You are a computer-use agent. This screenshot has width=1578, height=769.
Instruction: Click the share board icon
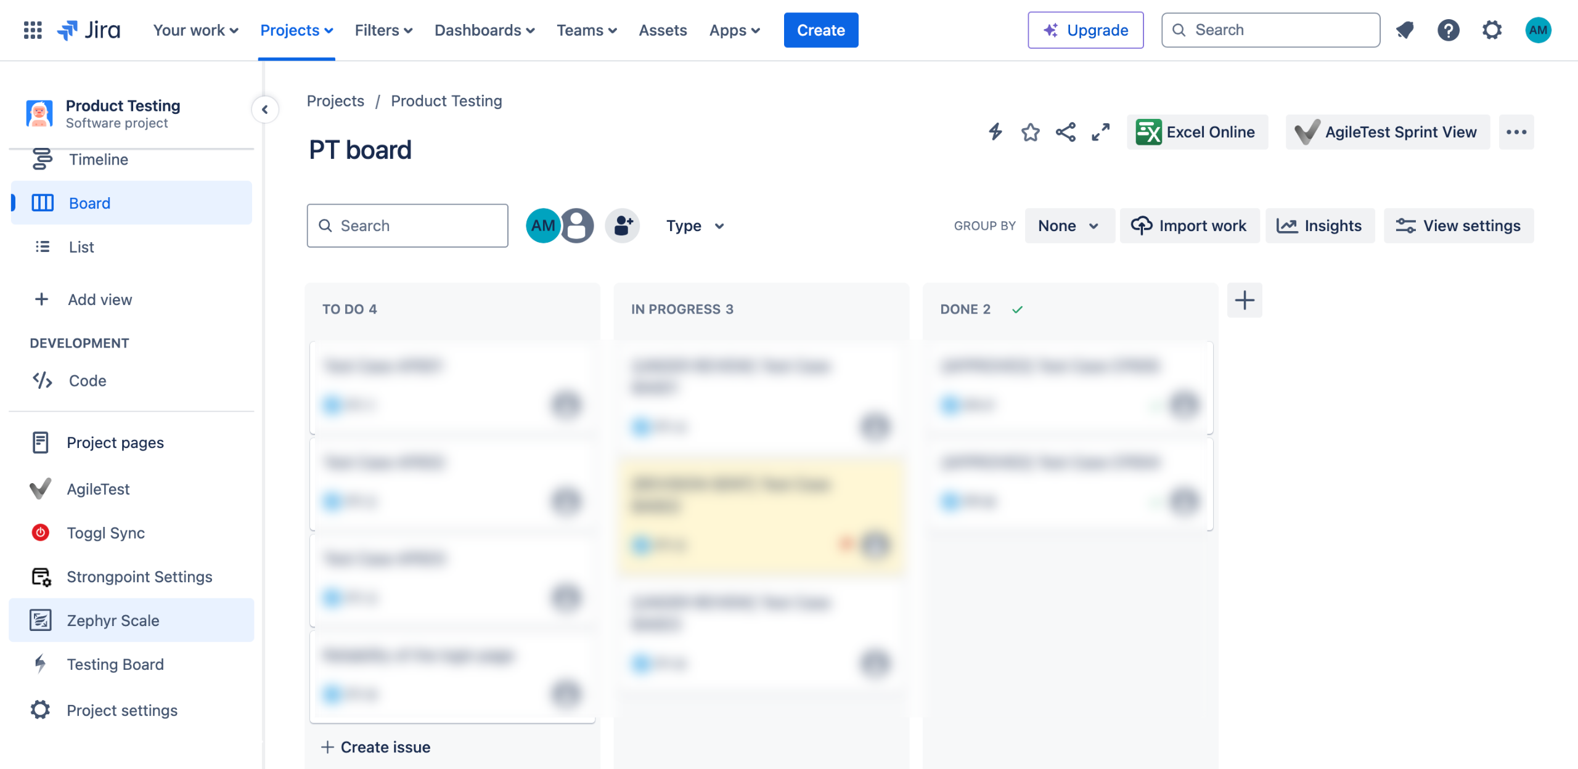1065,132
